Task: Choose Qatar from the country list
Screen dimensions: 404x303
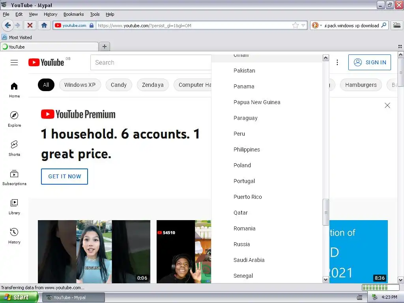Action: coord(267,213)
